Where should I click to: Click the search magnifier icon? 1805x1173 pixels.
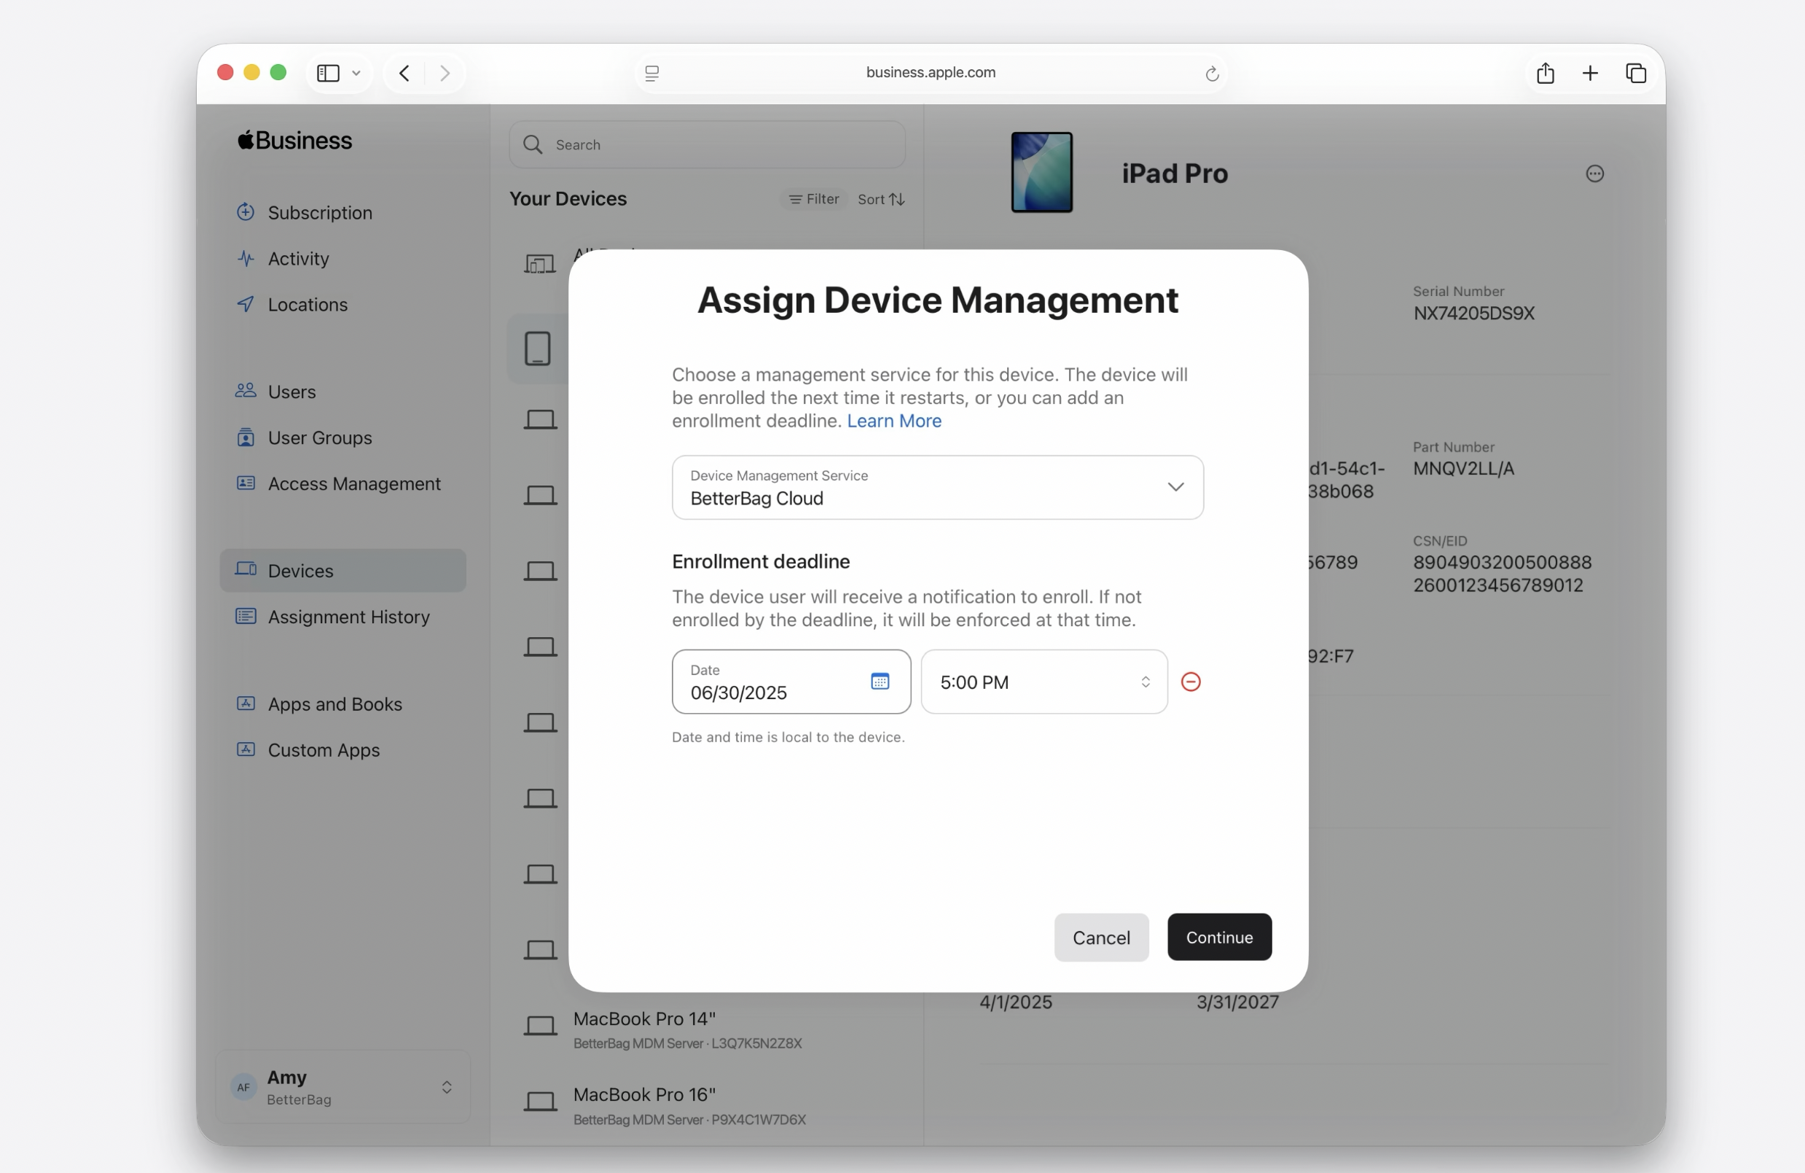tap(533, 144)
